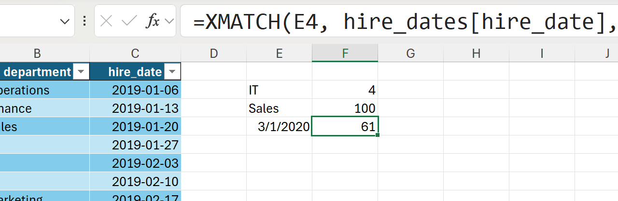Open the hire_date column filter dropdown
The image size is (618, 201).
click(171, 72)
